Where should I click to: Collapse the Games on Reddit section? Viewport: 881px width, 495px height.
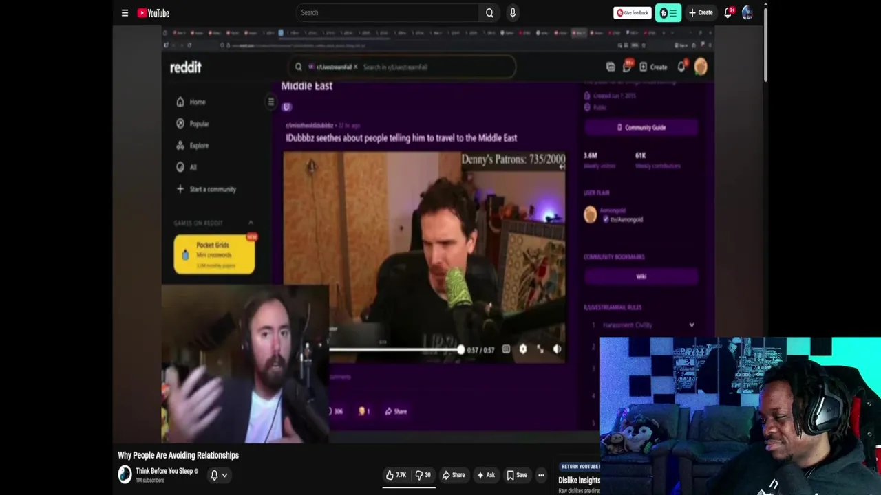coord(251,223)
